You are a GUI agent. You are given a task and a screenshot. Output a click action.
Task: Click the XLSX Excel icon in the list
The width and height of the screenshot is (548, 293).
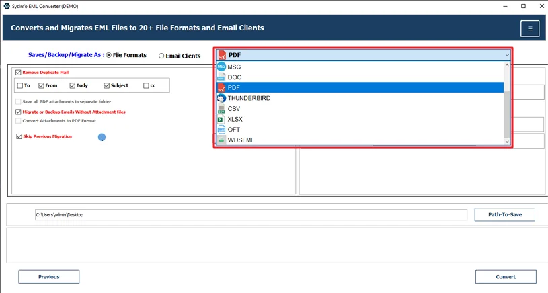coord(221,119)
